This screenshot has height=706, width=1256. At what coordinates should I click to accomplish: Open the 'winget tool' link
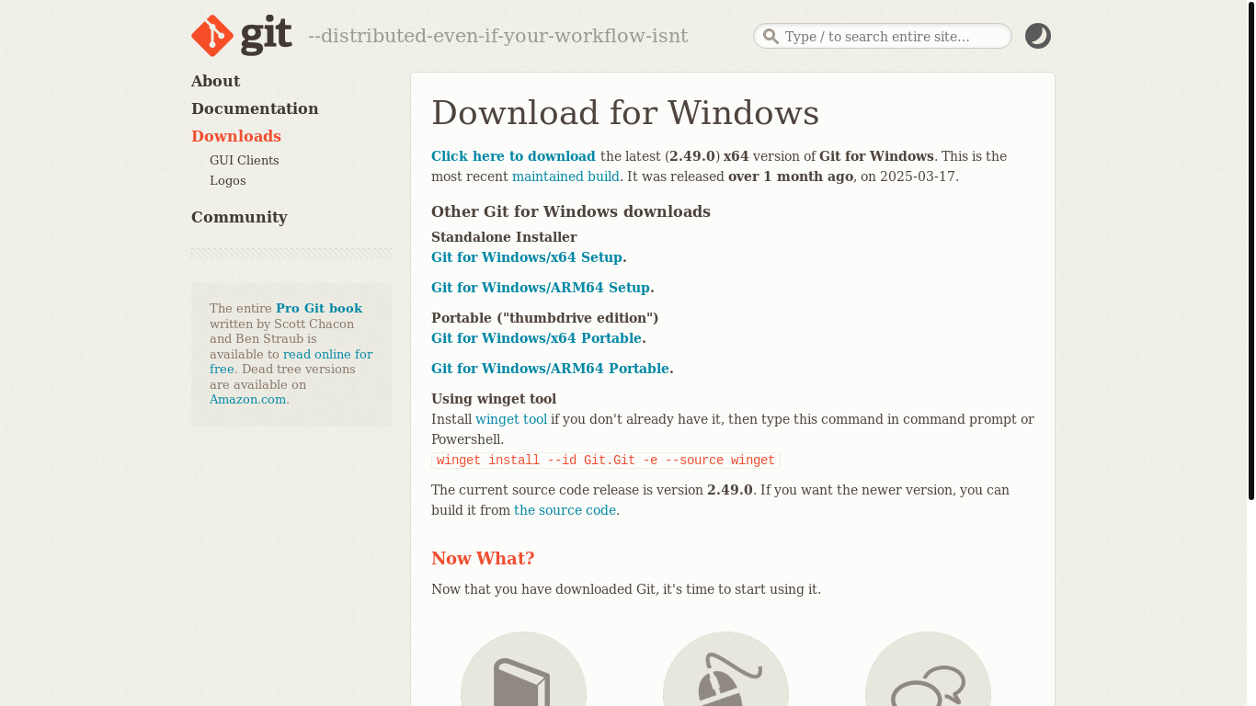tap(511, 419)
